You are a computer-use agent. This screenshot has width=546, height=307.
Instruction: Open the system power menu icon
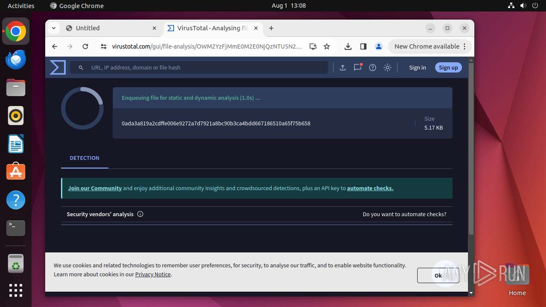(x=535, y=6)
